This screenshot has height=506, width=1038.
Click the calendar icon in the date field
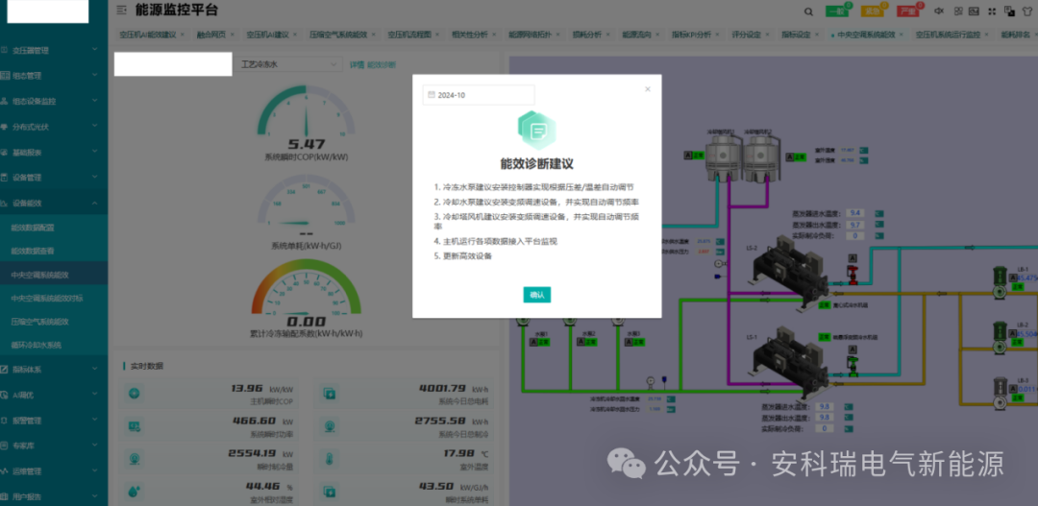[x=432, y=95]
